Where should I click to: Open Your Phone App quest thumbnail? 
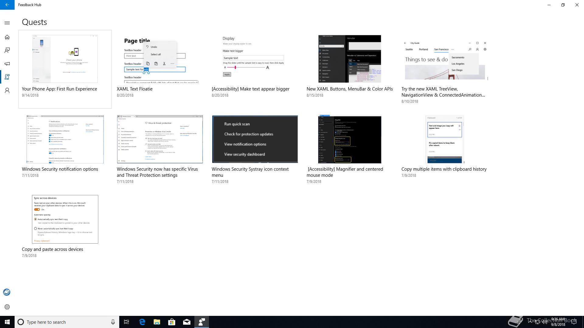[x=65, y=59]
